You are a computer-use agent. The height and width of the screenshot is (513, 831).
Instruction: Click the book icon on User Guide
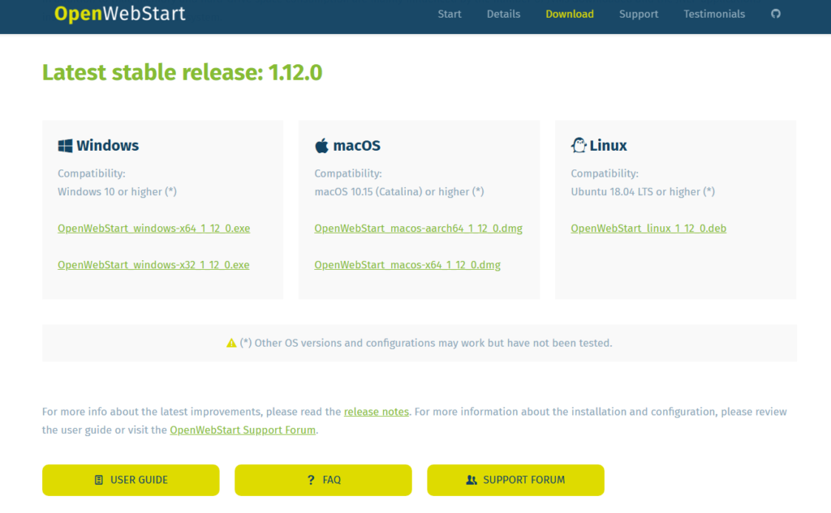[x=99, y=480]
